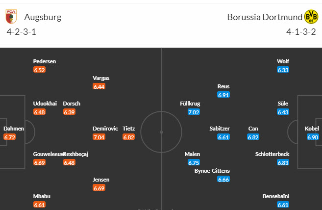Click Mbabu's 6.61 rating badge

point(40,205)
